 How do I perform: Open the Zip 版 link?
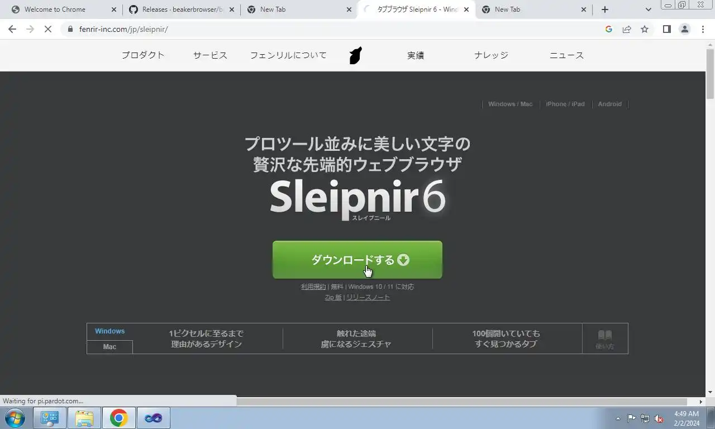coord(333,297)
